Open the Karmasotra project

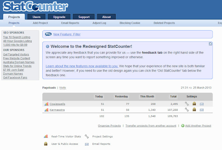(x=57, y=110)
